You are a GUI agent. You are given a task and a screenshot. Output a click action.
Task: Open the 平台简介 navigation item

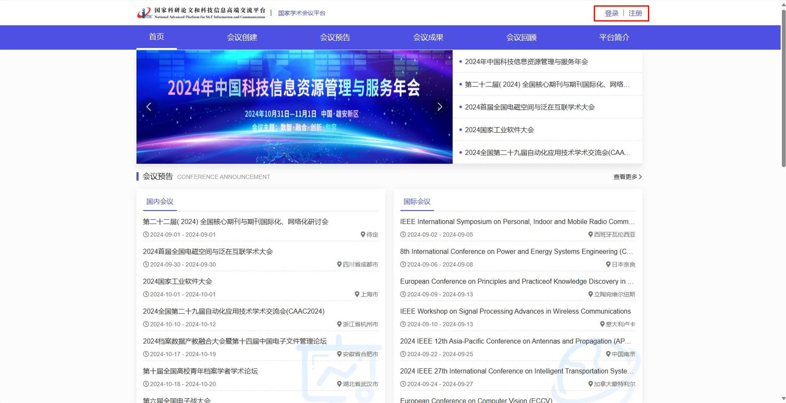coord(614,37)
